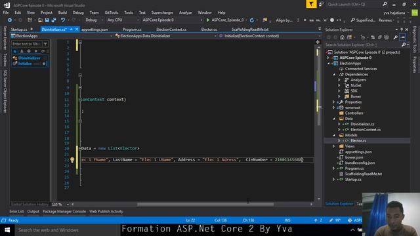
Task: Expand the ASPCore Episode 0 project node
Action: click(328, 58)
